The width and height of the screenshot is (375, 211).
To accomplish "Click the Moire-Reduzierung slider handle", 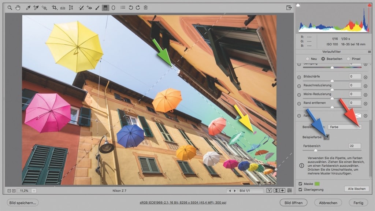I will 332,99.
